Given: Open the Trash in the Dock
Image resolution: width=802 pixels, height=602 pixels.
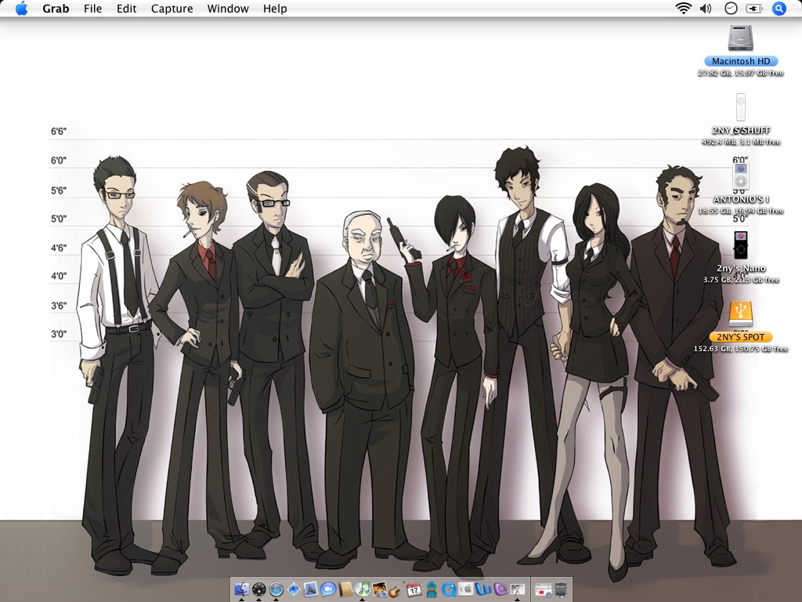Looking at the screenshot, I should pos(561,589).
